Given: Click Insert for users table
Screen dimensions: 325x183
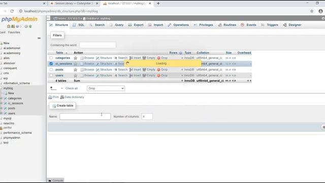Looking at the screenshot, I should click(135, 76).
